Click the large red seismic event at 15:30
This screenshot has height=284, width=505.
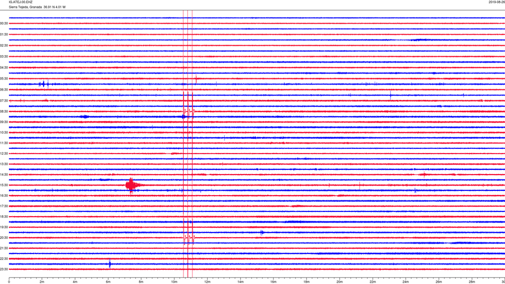tap(132, 185)
